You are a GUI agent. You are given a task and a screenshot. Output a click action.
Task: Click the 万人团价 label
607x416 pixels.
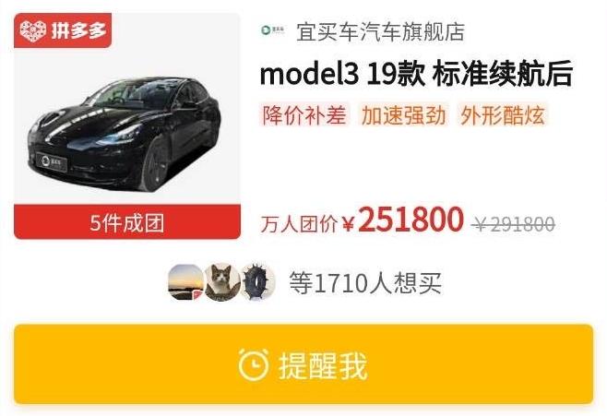[299, 224]
